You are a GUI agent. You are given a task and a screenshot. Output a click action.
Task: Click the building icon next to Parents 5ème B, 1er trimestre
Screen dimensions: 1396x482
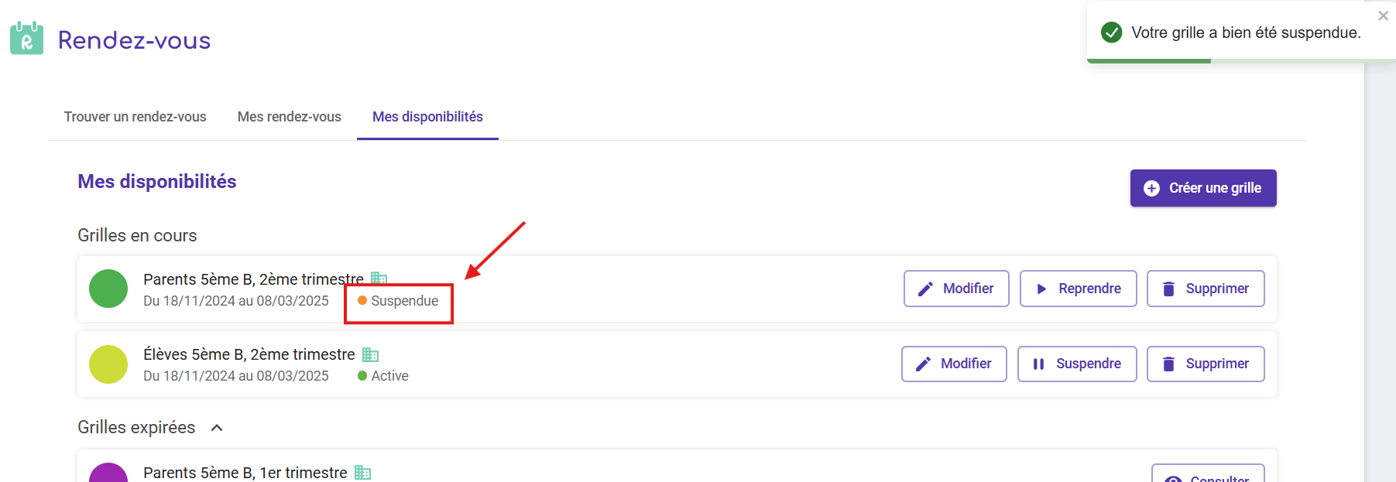tap(363, 472)
